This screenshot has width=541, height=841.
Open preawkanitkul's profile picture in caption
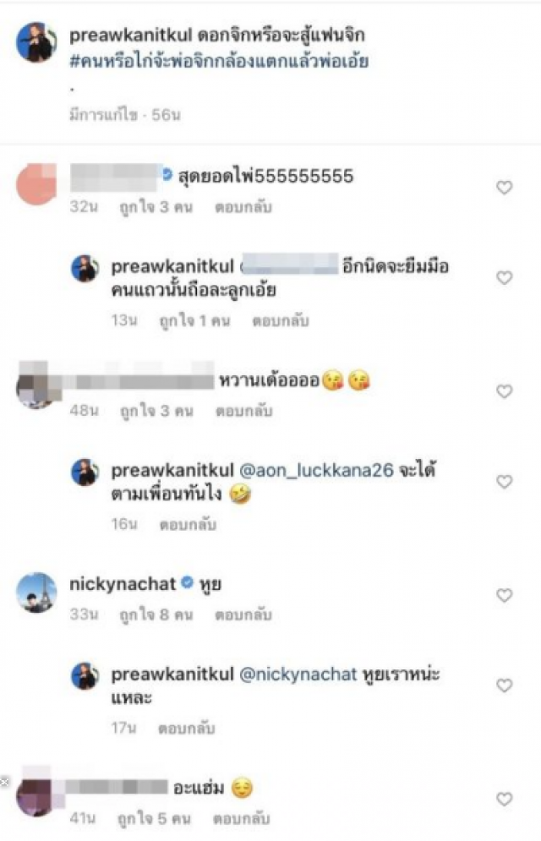point(36,42)
